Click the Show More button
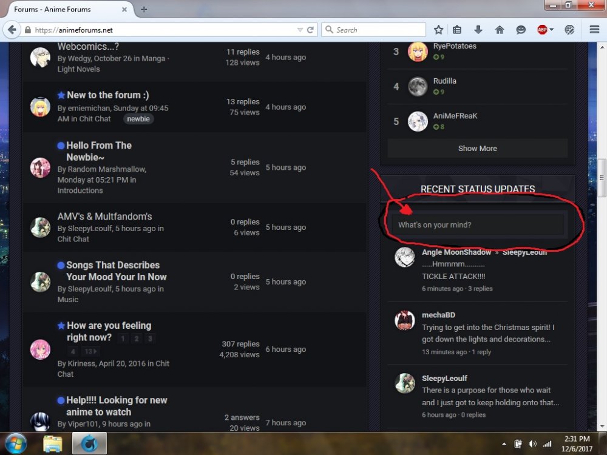This screenshot has width=607, height=455. [477, 148]
